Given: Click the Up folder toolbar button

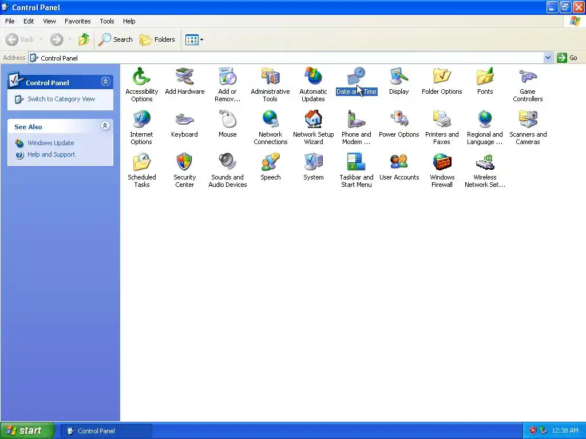Looking at the screenshot, I should pos(84,39).
